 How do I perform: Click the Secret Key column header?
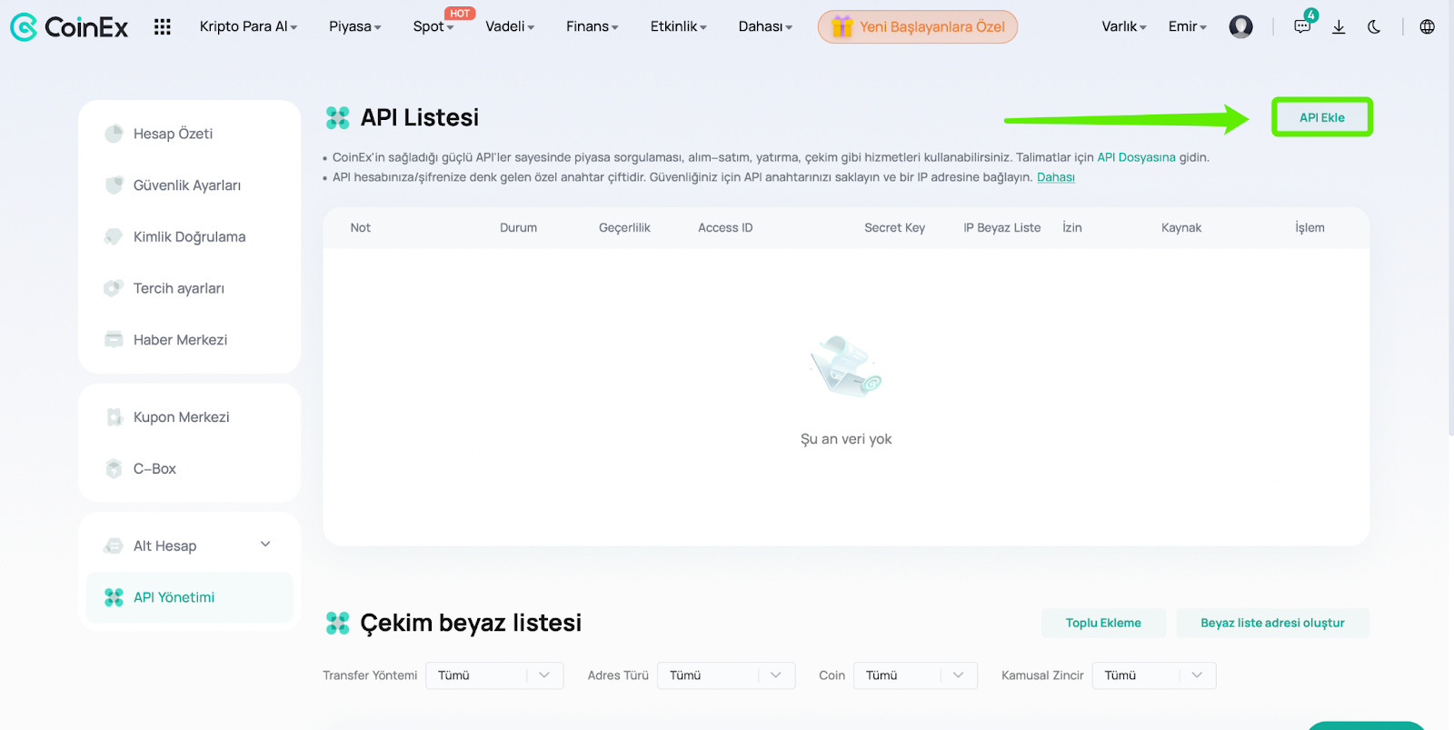click(x=894, y=228)
